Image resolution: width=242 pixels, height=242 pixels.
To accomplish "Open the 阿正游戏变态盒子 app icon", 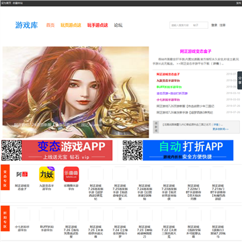I will (22, 174).
